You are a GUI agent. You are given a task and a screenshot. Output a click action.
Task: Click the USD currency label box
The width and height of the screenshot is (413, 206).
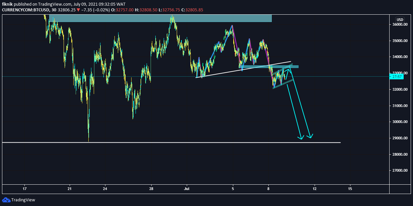[400, 19]
